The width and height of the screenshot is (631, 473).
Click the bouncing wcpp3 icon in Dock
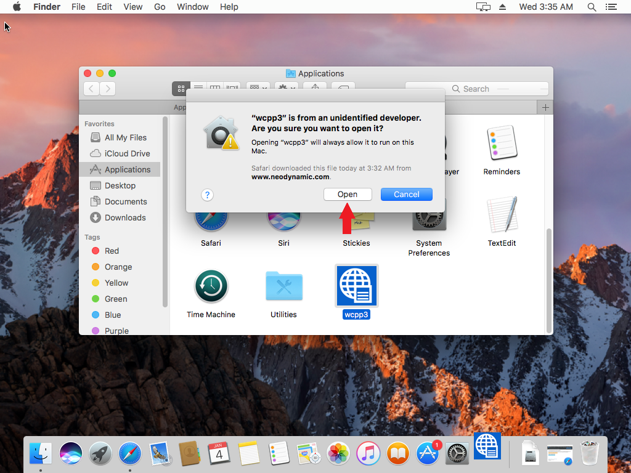(x=487, y=446)
